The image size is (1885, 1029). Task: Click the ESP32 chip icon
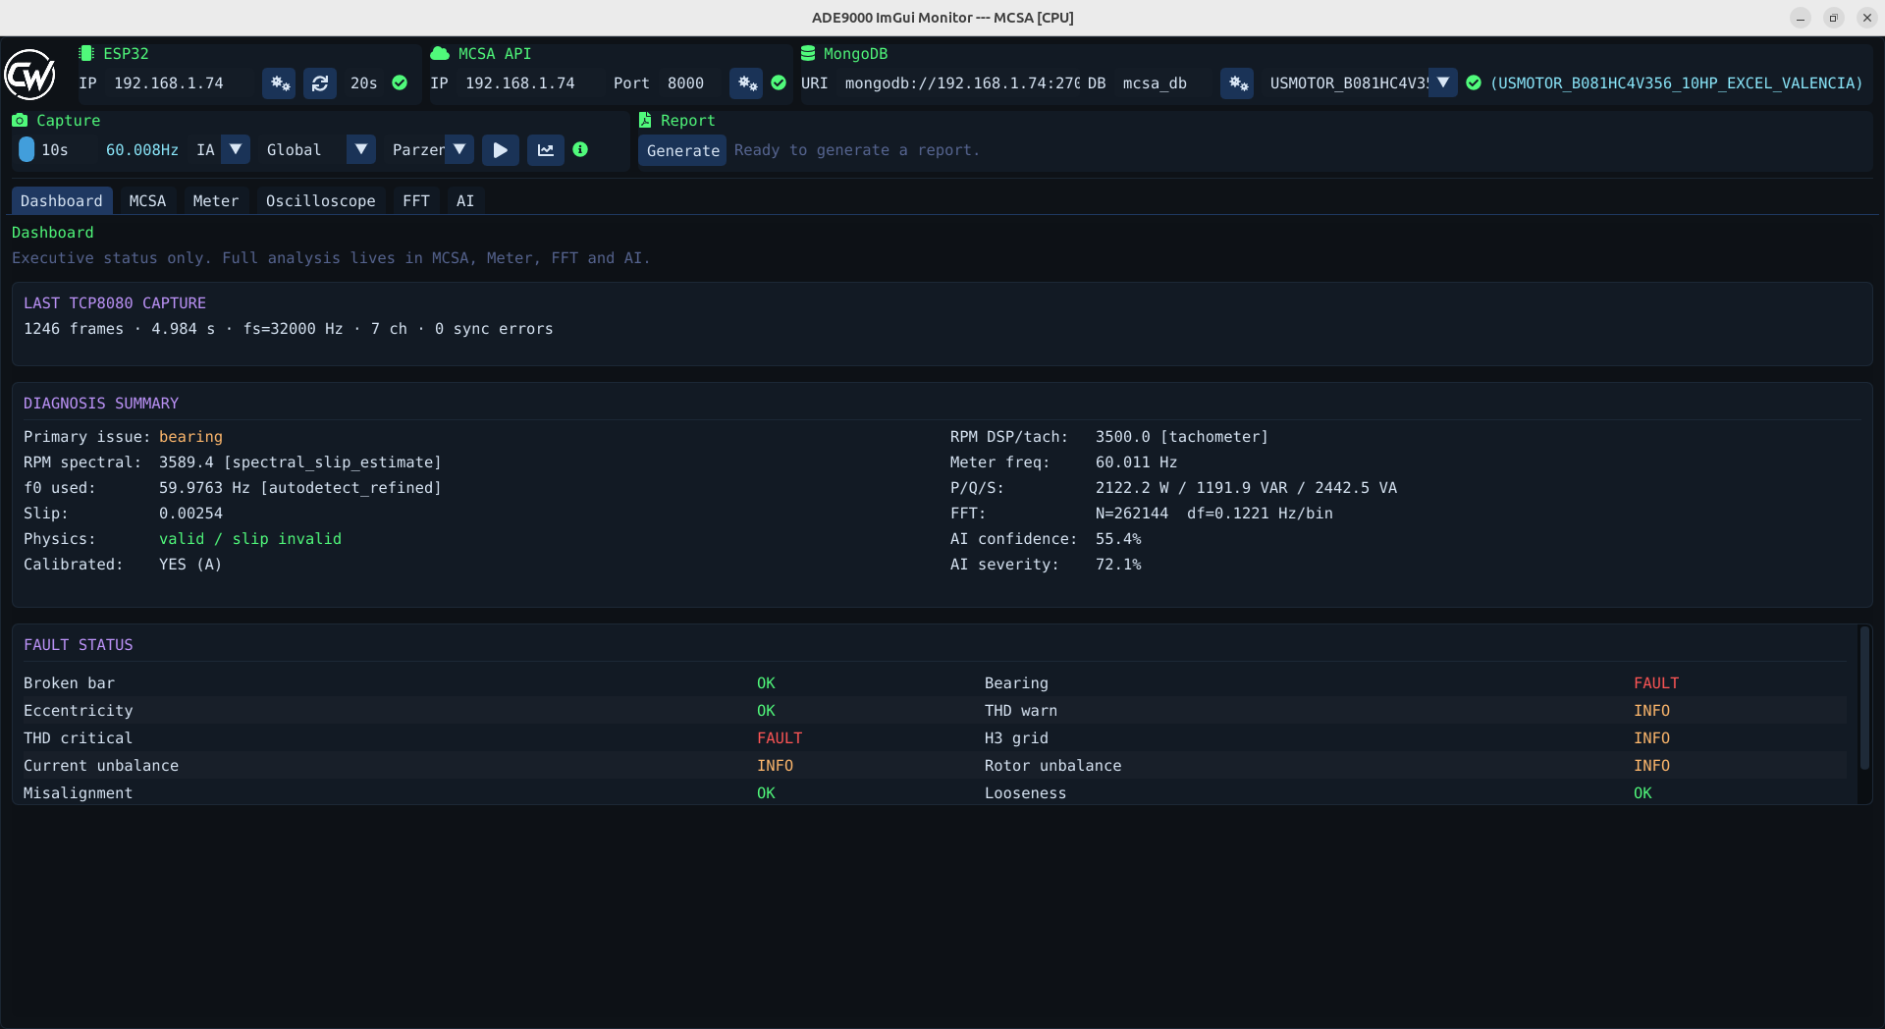[x=86, y=54]
